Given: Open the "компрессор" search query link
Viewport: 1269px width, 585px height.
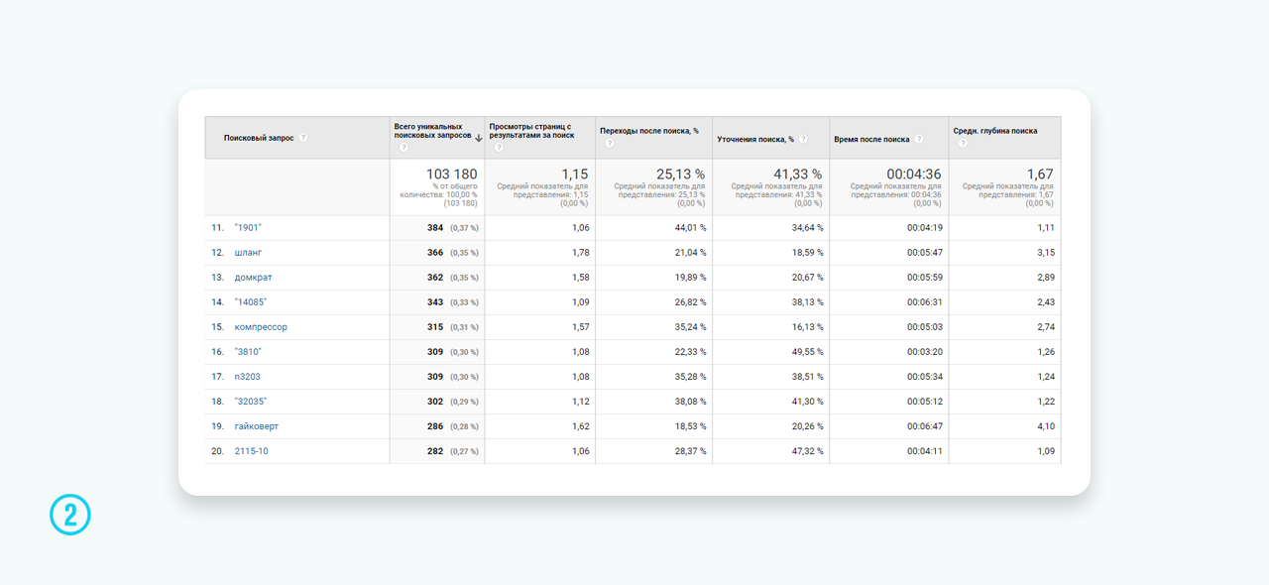Looking at the screenshot, I should (261, 327).
